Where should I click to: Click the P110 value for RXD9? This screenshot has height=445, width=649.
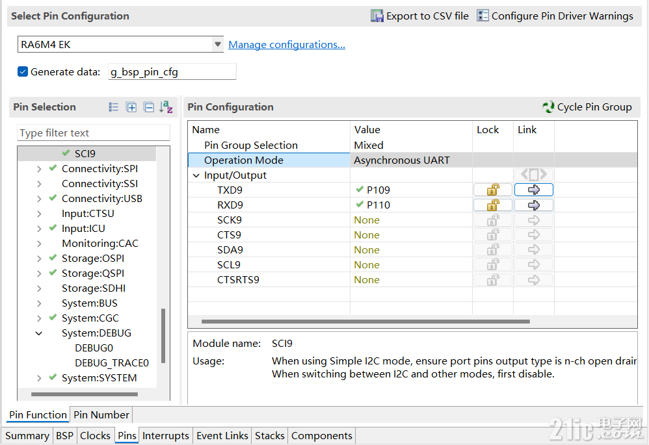pyautogui.click(x=378, y=205)
